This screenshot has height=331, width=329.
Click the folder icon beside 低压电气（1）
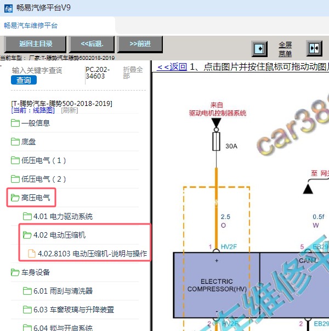15,160
